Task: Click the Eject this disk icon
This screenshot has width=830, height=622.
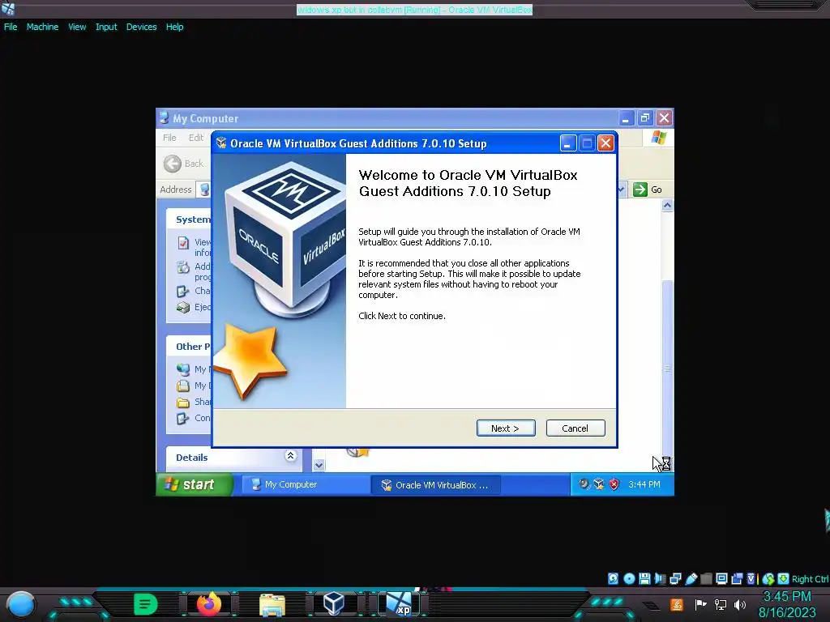Action: (183, 307)
